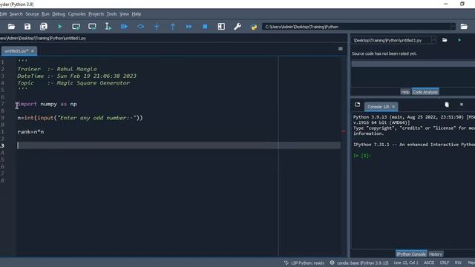This screenshot has width=475, height=267.
Task: Step out of function (up arrow)
Action: [173, 27]
